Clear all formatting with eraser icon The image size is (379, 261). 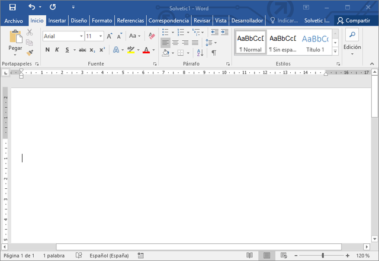tap(152, 36)
